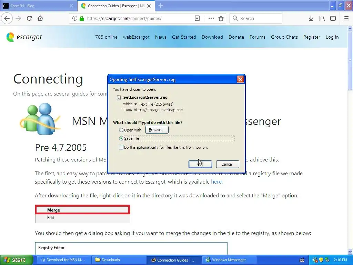Screen dimensions: 353x265
Task: Click the MSN Messenger buddies image
Action: coord(41,119)
